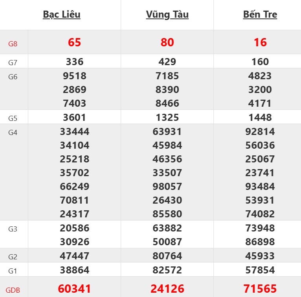Select the G2 number 80764
301x297 pixels.
pyautogui.click(x=167, y=256)
